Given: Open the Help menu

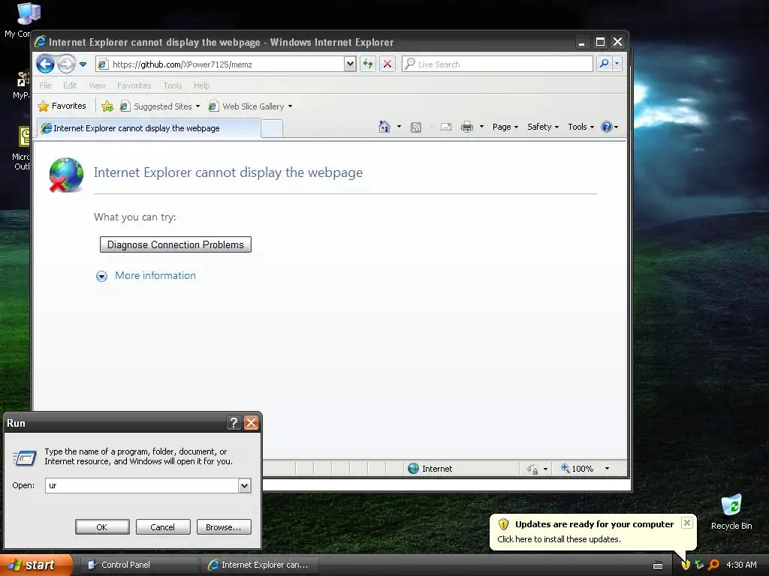Looking at the screenshot, I should [201, 85].
